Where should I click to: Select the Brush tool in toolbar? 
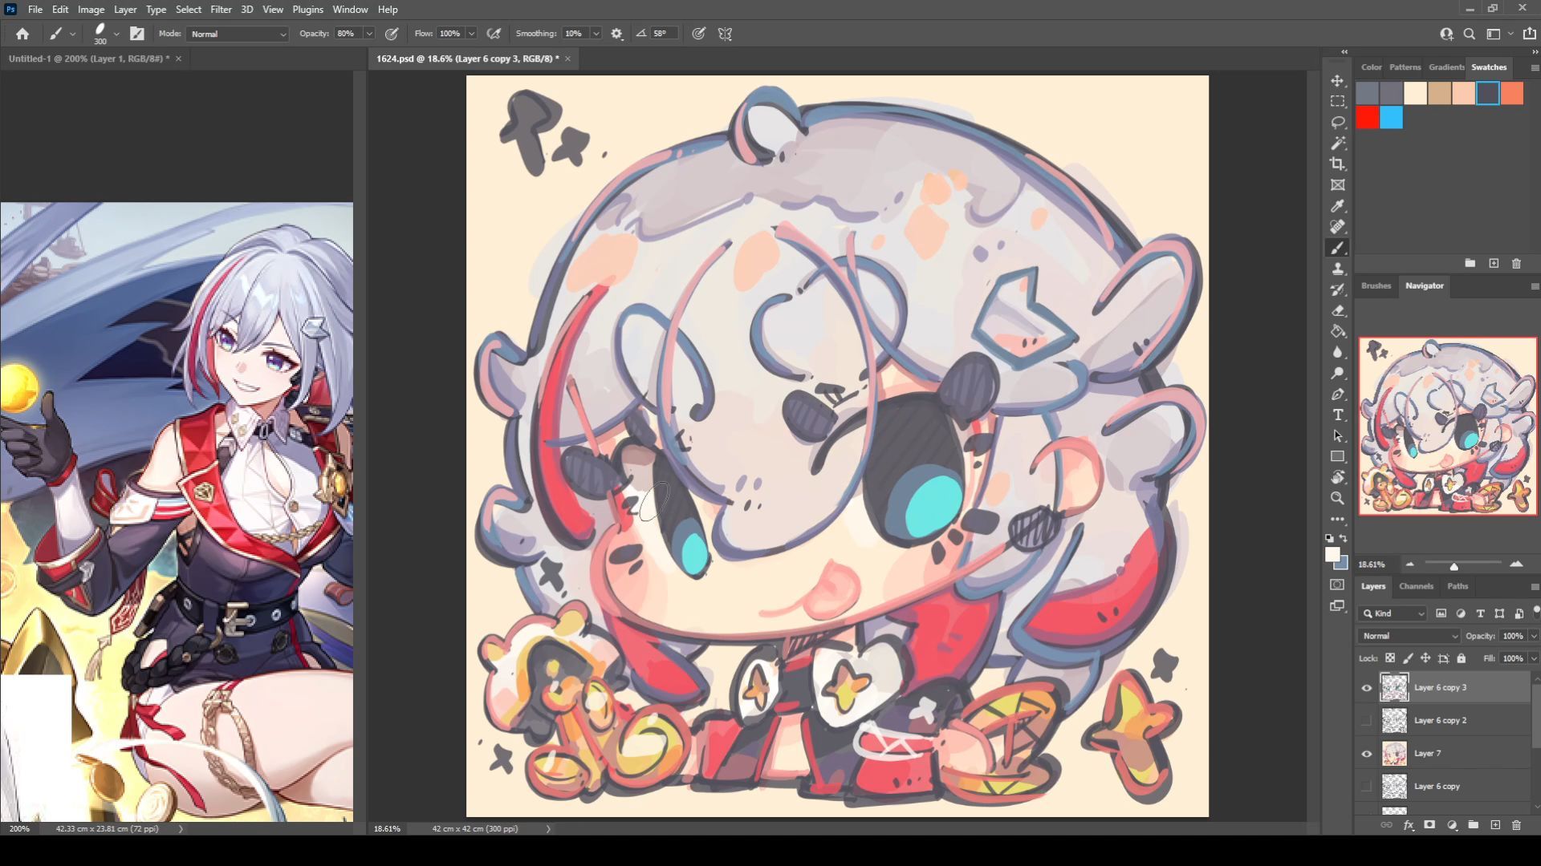1337,248
